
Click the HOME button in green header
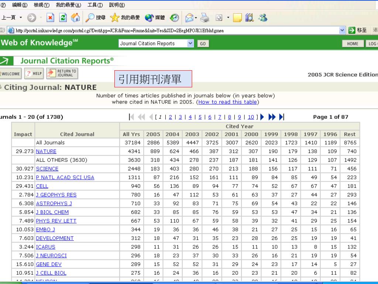353,44
